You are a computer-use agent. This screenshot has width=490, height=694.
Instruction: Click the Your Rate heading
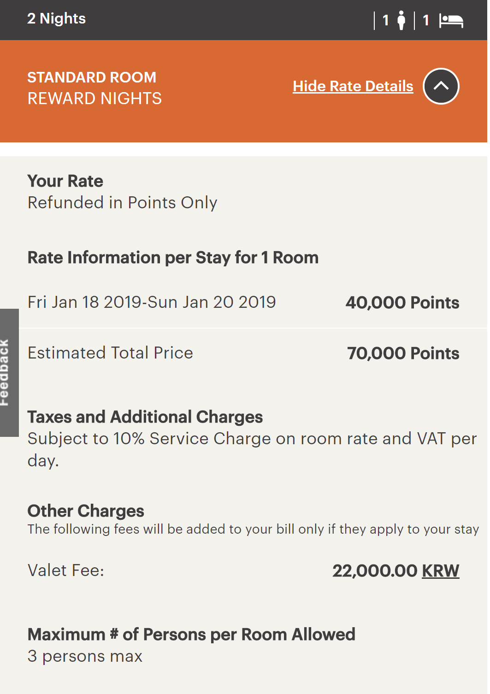coord(65,181)
